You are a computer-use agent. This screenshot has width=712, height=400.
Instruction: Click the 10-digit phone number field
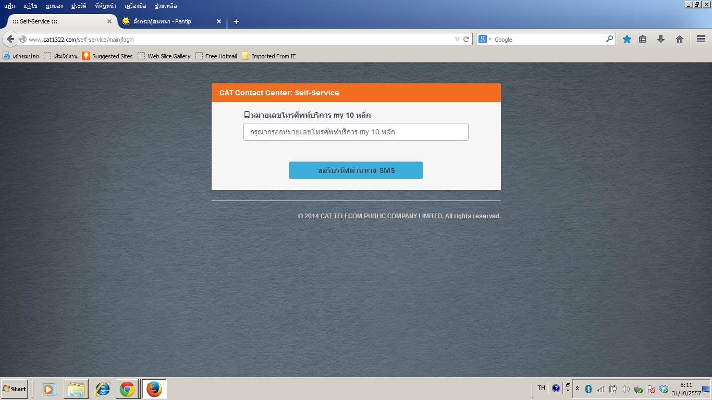pyautogui.click(x=356, y=132)
